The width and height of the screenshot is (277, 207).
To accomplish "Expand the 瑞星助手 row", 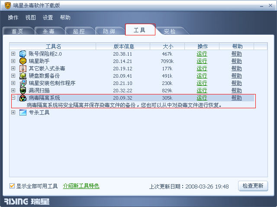I will click(x=13, y=61).
